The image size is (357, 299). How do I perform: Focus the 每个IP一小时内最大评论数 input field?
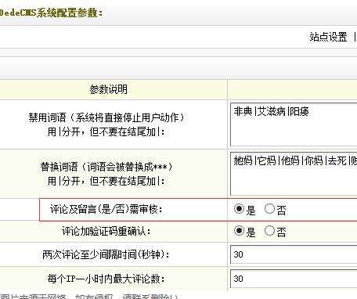point(294,279)
